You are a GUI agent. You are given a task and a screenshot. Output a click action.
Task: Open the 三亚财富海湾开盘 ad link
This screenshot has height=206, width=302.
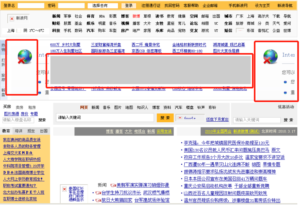pos(106,45)
